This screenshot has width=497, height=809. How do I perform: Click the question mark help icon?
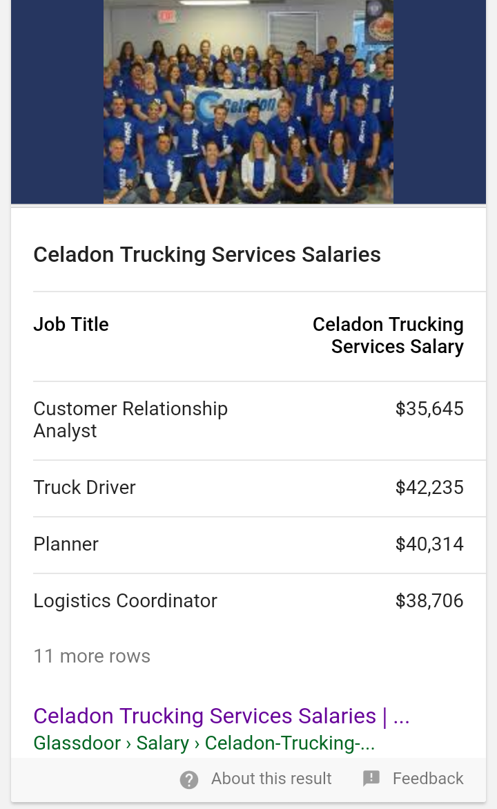coord(188,779)
